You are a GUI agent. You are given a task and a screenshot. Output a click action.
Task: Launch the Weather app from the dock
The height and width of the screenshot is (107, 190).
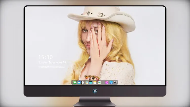[79, 82]
